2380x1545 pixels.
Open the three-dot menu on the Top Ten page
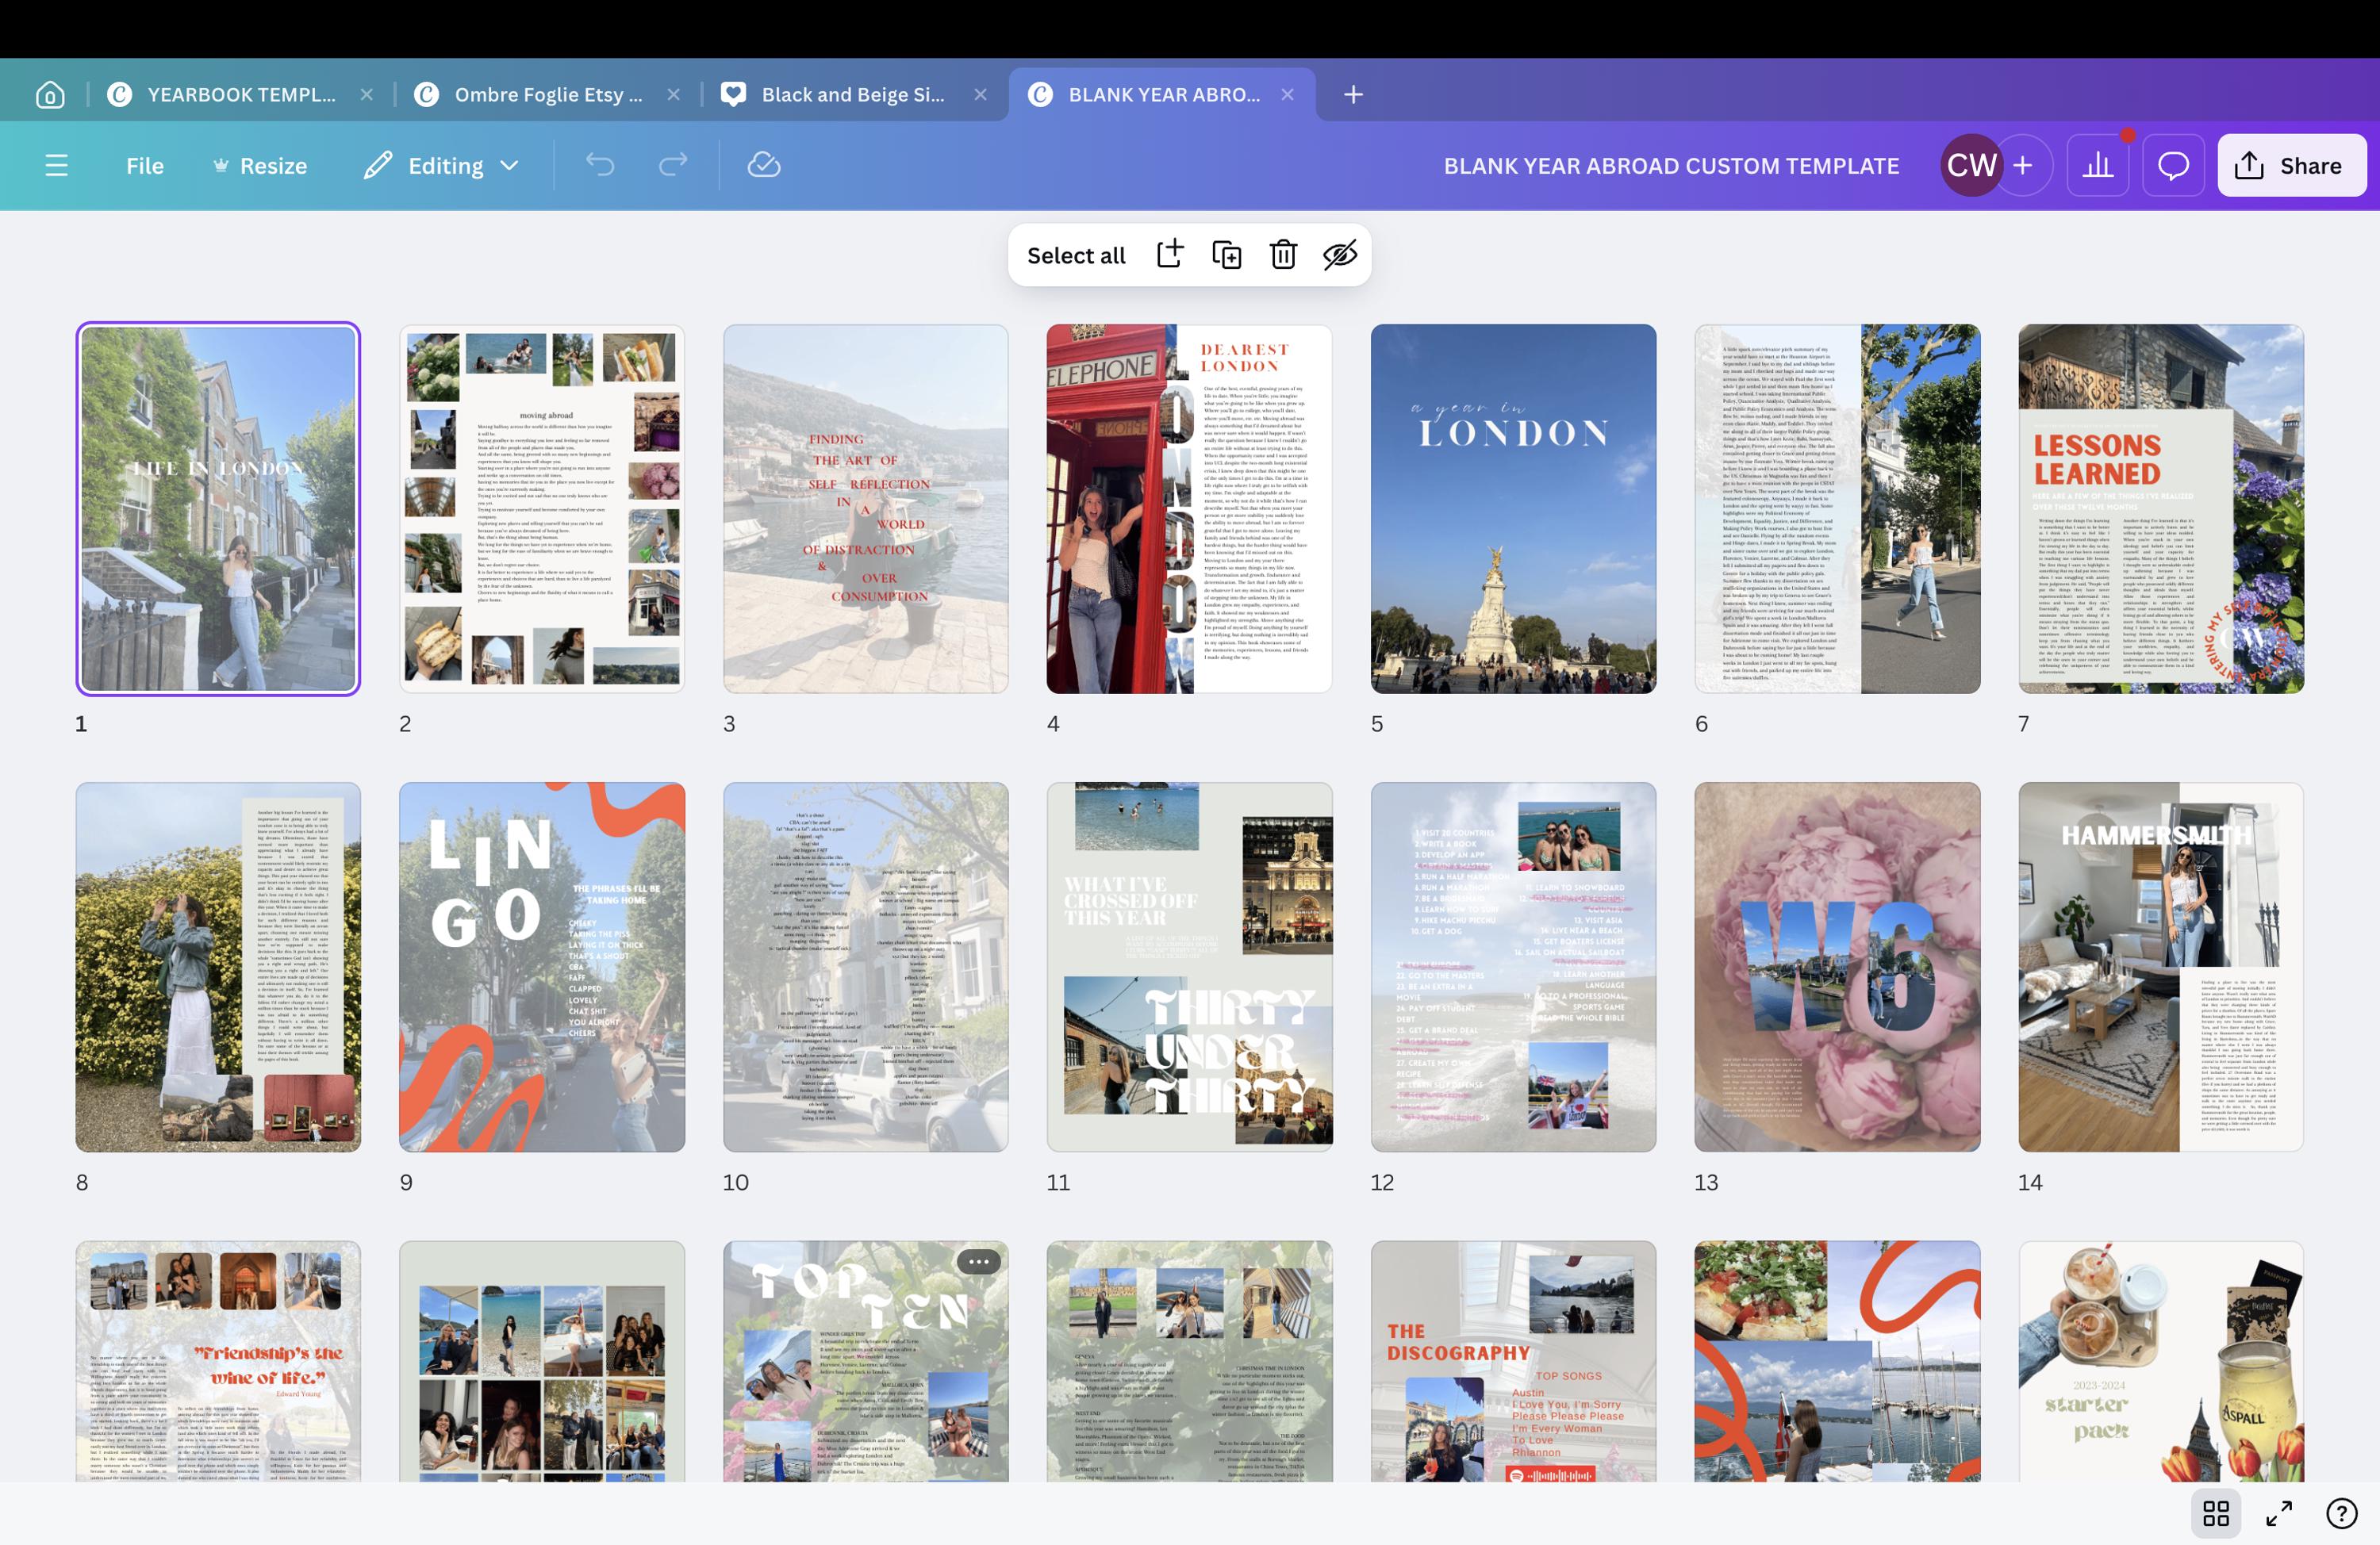(977, 1262)
